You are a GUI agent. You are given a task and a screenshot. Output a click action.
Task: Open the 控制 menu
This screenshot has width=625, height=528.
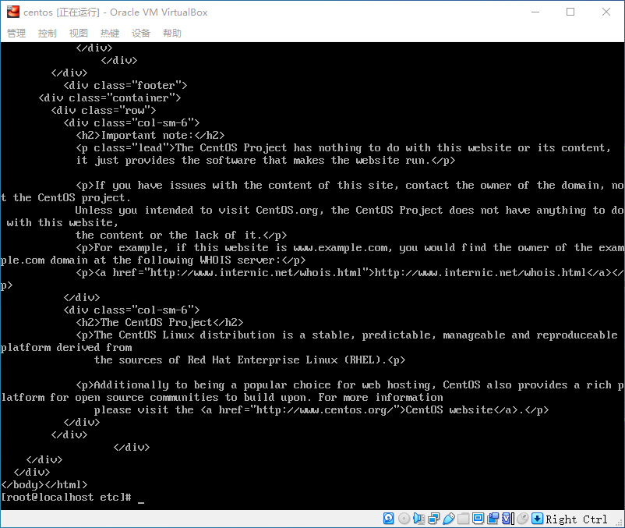coord(48,34)
